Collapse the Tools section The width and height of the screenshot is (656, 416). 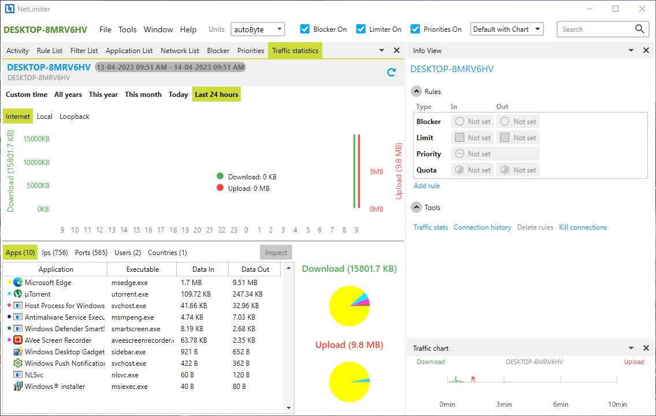(x=416, y=207)
